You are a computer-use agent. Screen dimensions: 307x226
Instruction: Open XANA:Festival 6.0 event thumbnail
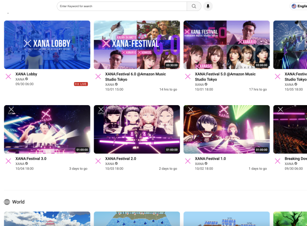tap(137, 45)
